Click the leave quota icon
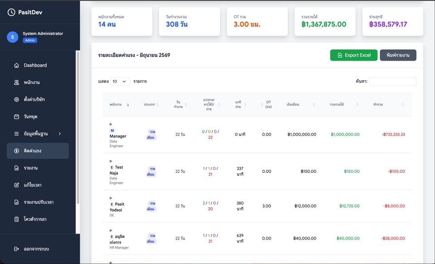Viewport: 435px width, 264px height. point(17,219)
